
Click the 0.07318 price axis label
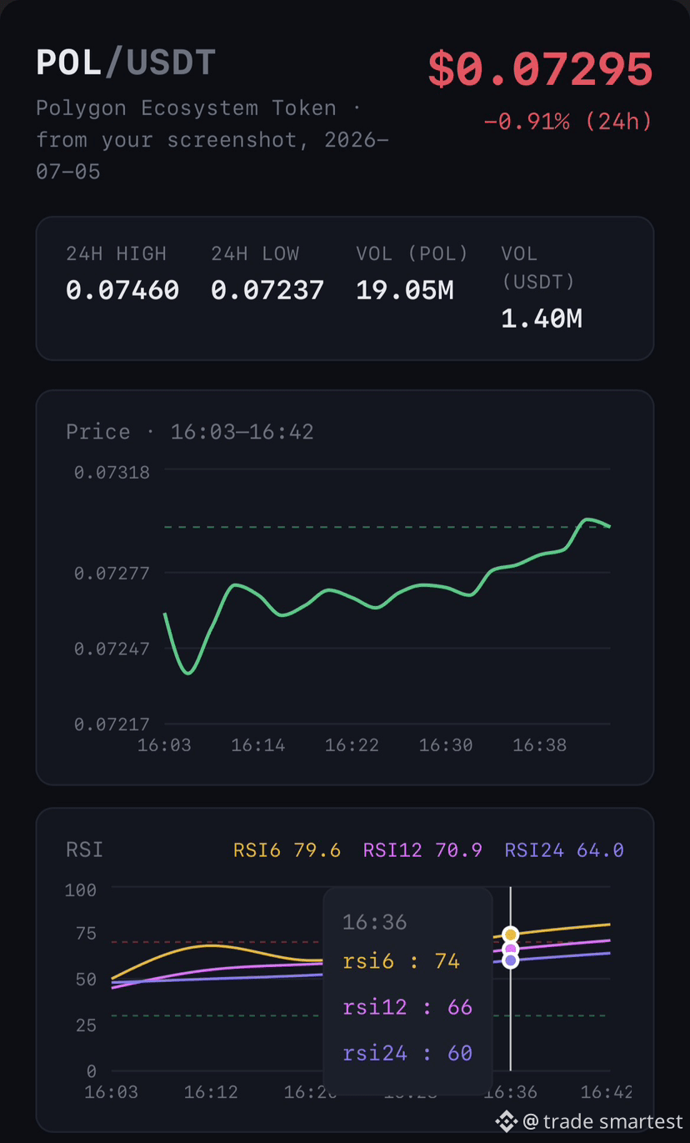(x=112, y=473)
